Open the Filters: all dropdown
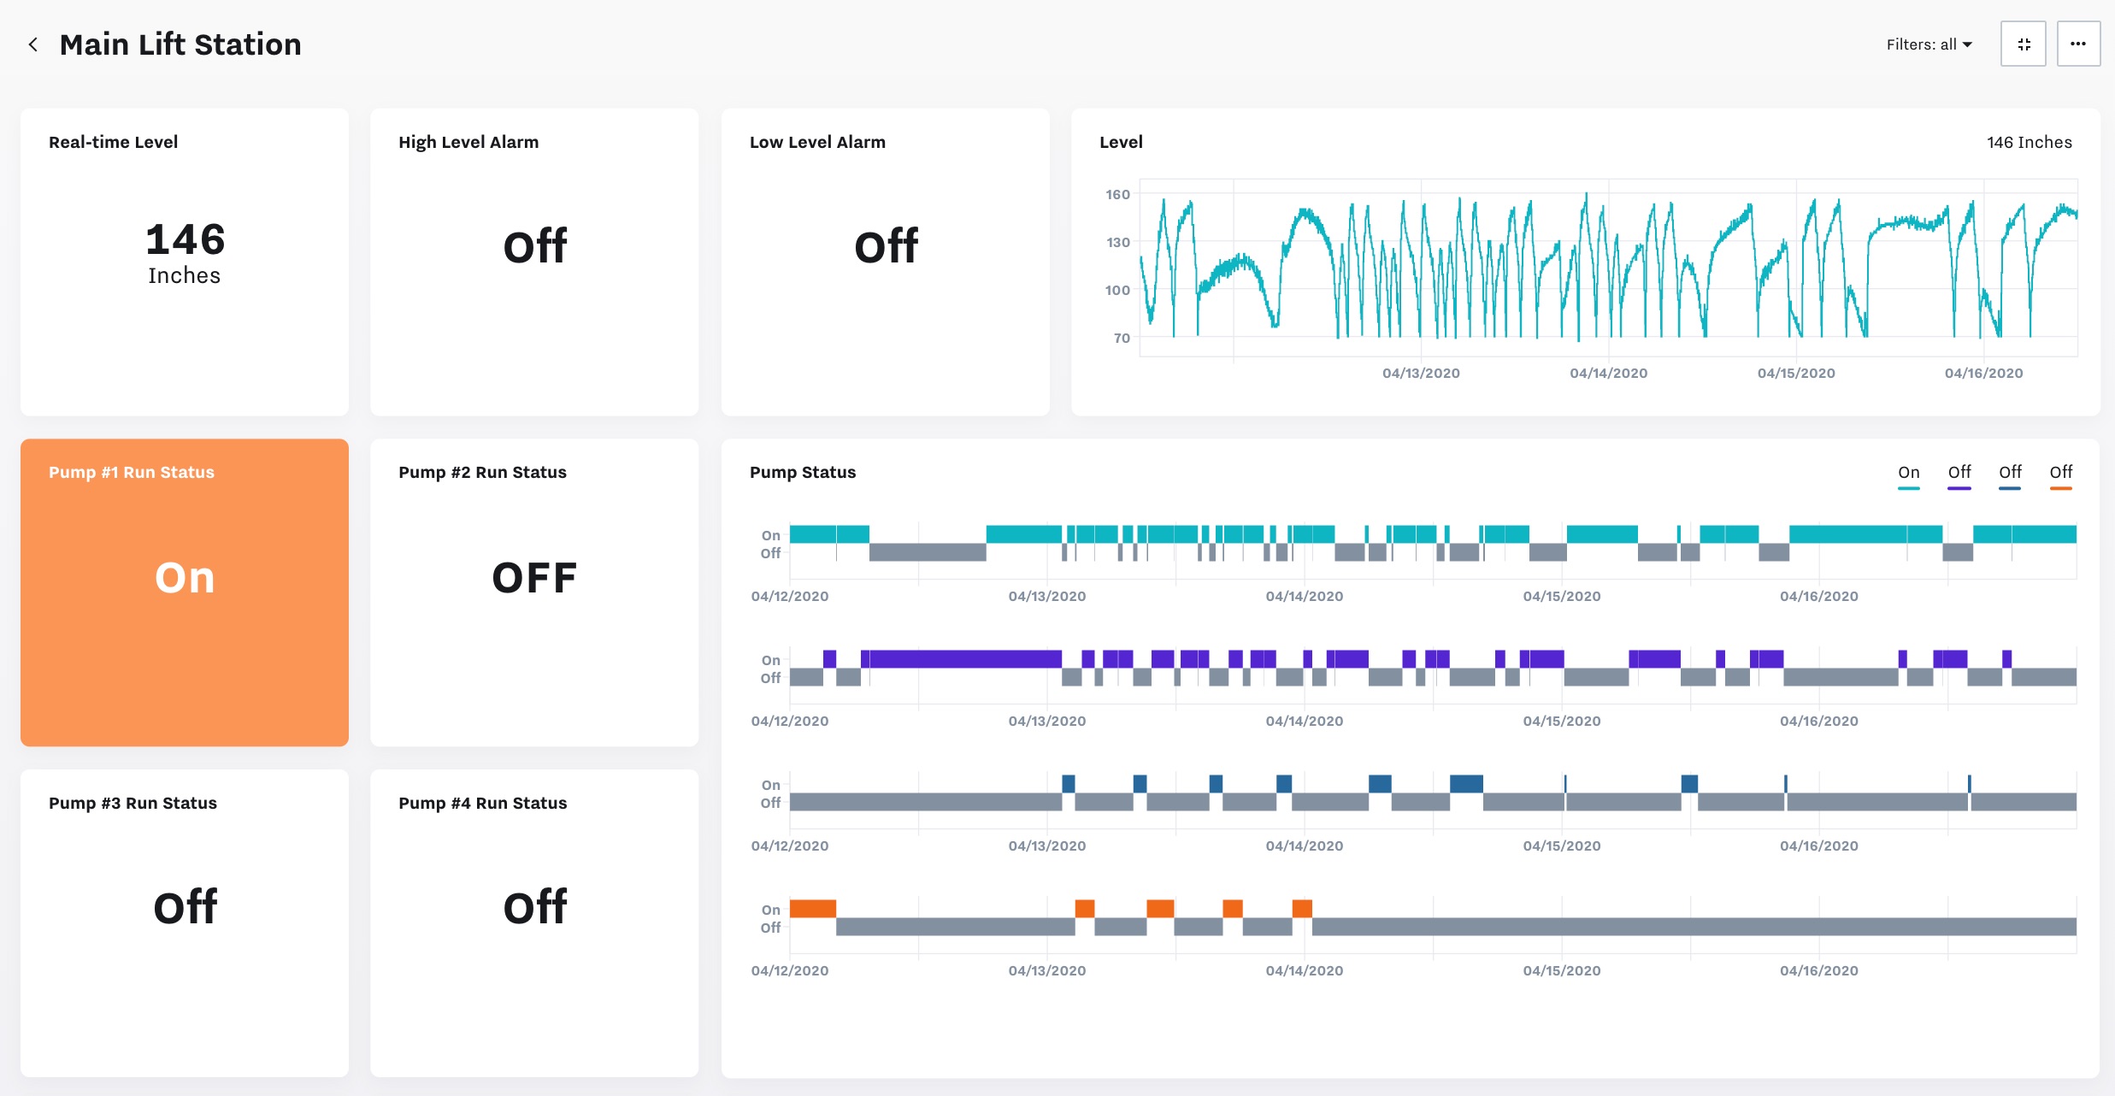Screen dimensions: 2115x1096 click(1929, 44)
